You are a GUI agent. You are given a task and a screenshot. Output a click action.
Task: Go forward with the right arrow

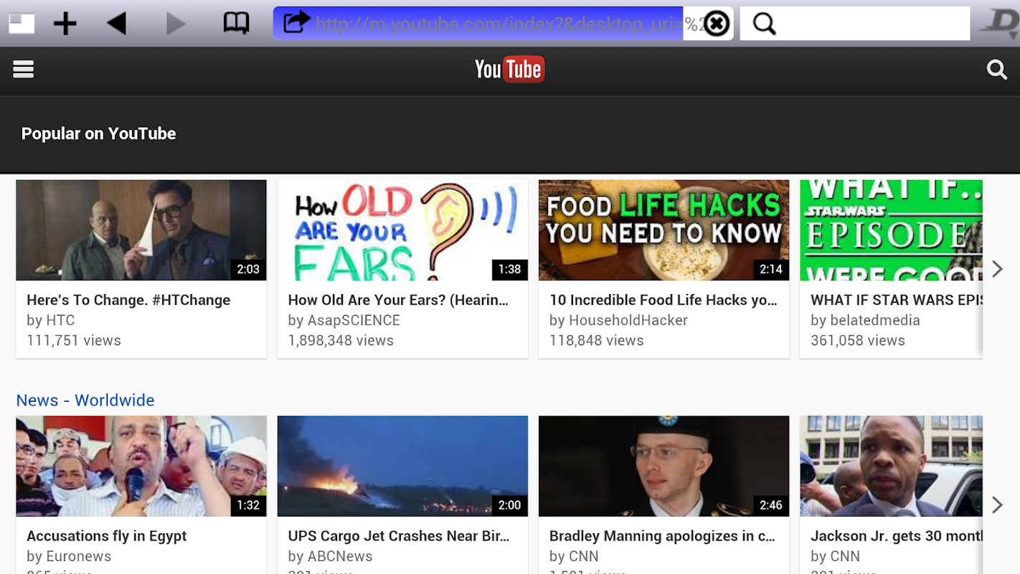tap(176, 24)
